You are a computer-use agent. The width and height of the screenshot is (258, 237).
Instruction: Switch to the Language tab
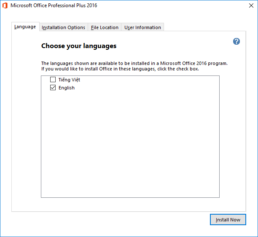(25, 27)
